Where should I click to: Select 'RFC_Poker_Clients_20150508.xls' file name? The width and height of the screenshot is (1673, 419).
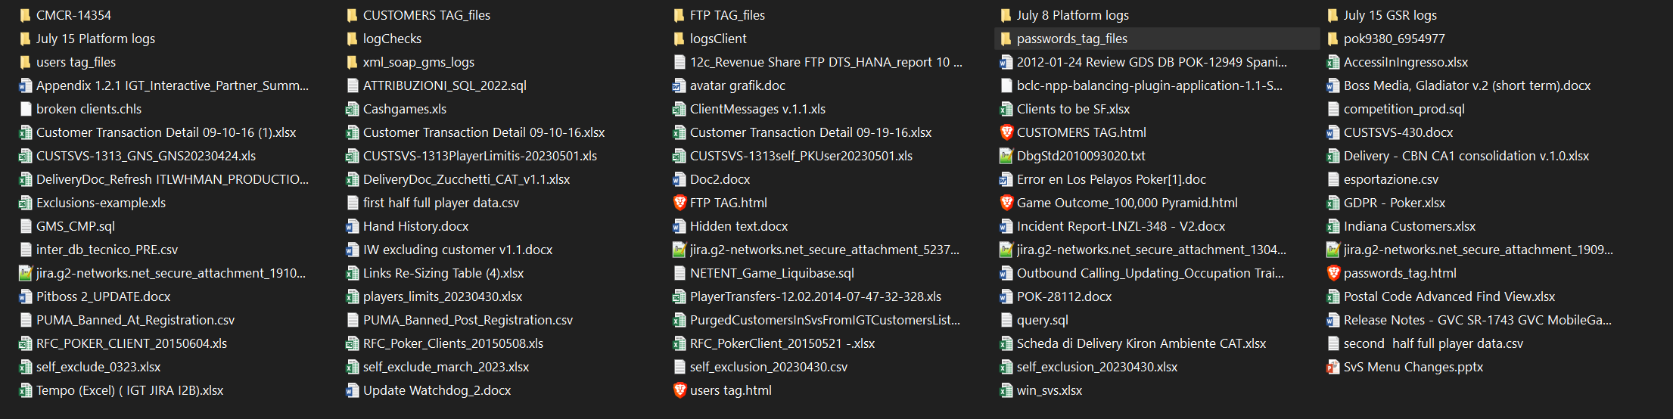coord(453,343)
